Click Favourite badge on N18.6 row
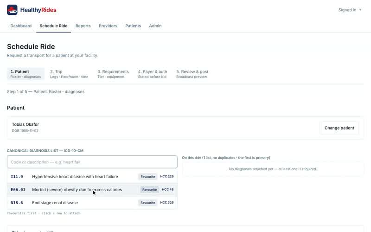Viewport: 371px width, 232px height. [147, 203]
